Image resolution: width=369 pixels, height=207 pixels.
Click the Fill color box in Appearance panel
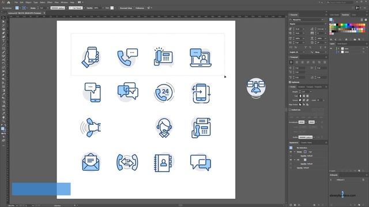[305, 160]
